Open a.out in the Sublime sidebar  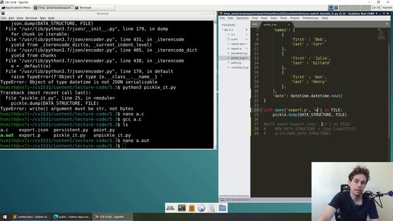(x=235, y=39)
